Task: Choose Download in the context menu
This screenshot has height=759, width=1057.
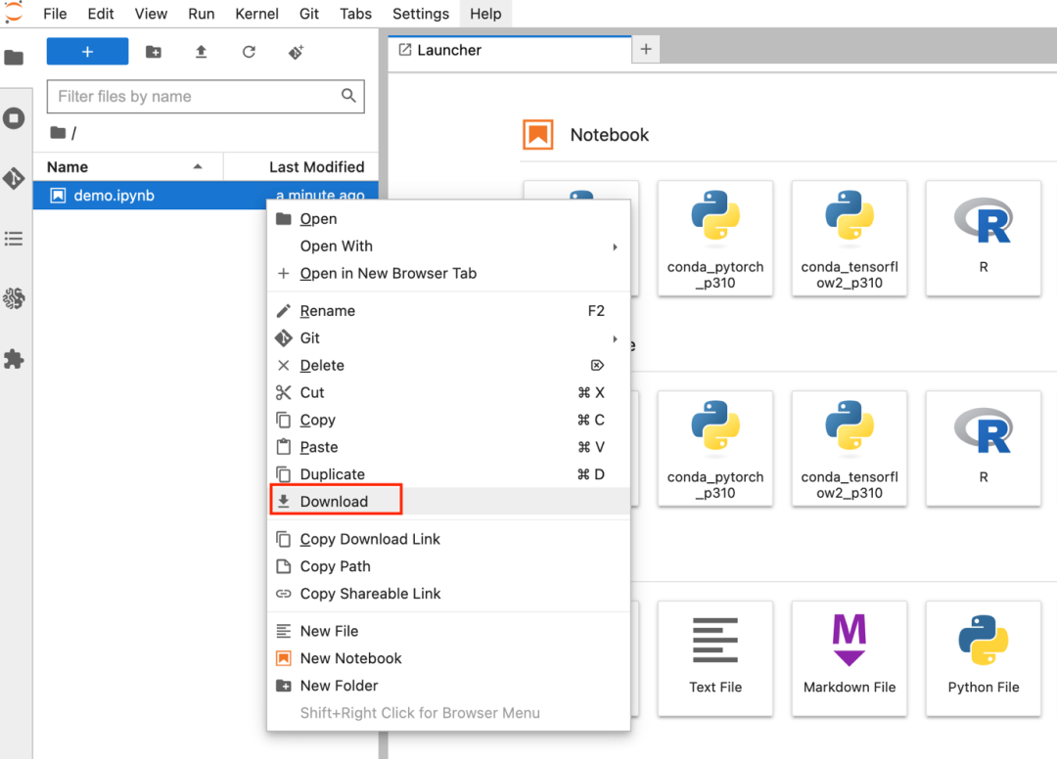Action: [x=449, y=502]
